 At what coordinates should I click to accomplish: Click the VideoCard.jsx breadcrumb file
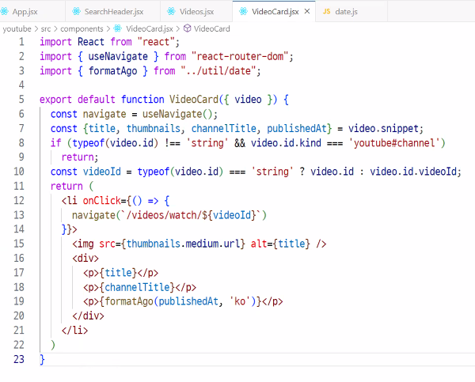pos(150,28)
